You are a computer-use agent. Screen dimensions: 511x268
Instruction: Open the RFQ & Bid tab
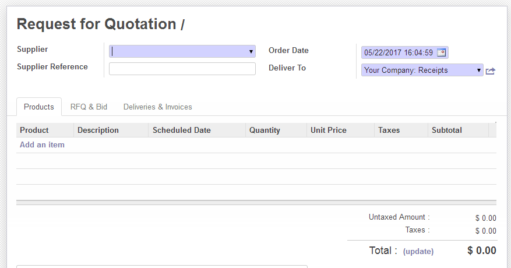[89, 107]
